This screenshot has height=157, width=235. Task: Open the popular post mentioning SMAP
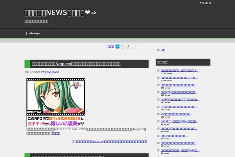(180, 150)
